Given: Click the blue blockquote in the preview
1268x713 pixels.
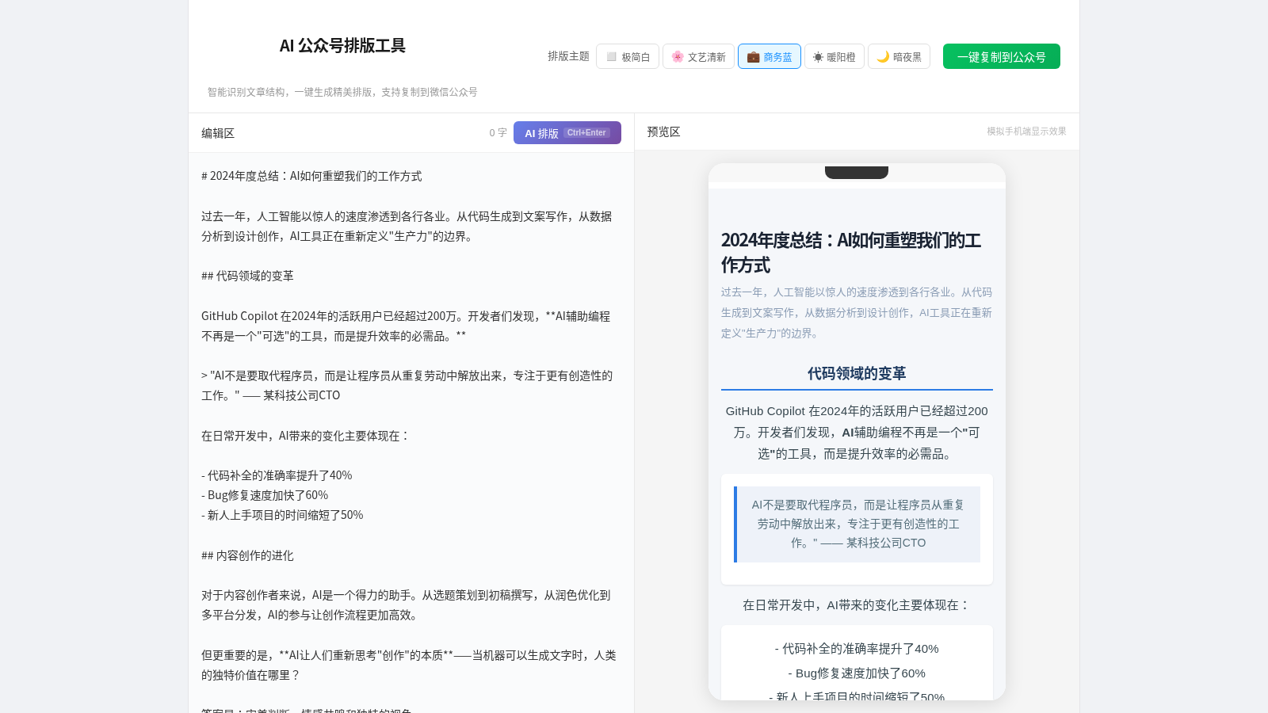Looking at the screenshot, I should 858,524.
